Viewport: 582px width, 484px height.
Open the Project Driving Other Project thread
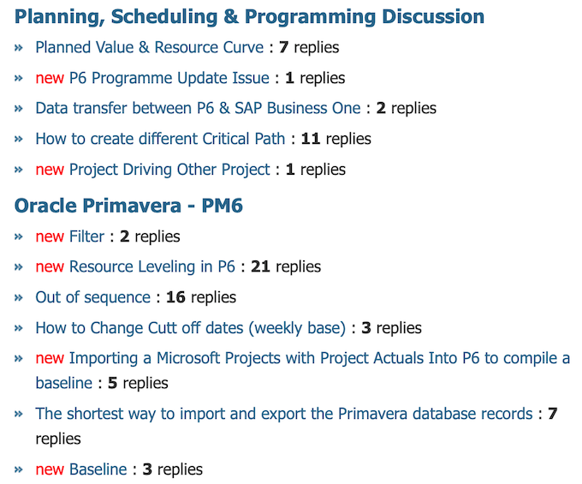click(x=169, y=170)
